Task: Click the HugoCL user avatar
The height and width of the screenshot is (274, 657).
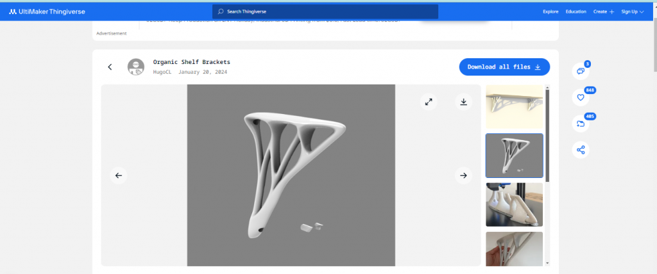Action: click(135, 67)
